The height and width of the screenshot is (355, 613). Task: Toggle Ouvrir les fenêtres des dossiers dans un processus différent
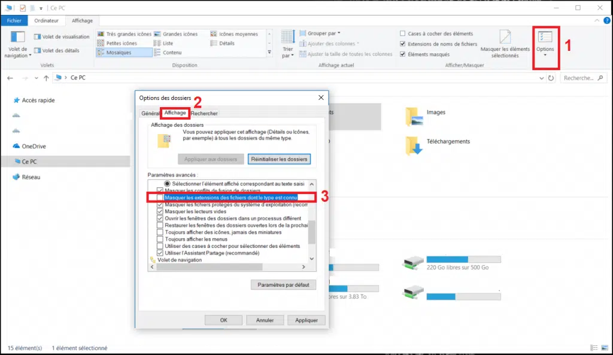click(160, 219)
